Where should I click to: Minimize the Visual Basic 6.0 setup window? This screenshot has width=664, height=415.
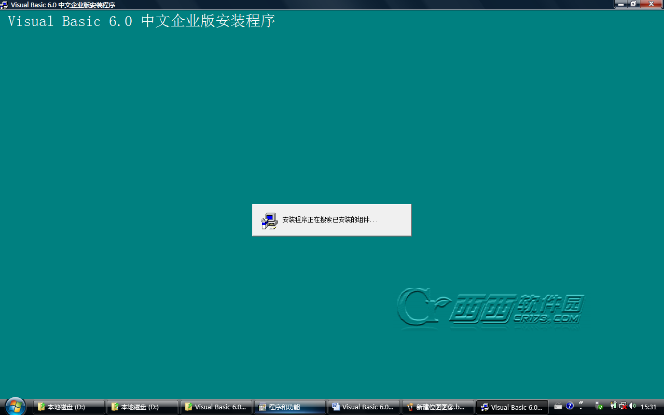coord(620,4)
